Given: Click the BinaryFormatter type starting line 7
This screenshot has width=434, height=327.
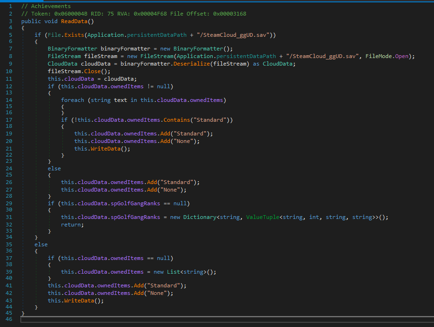Looking at the screenshot, I should (x=72, y=49).
